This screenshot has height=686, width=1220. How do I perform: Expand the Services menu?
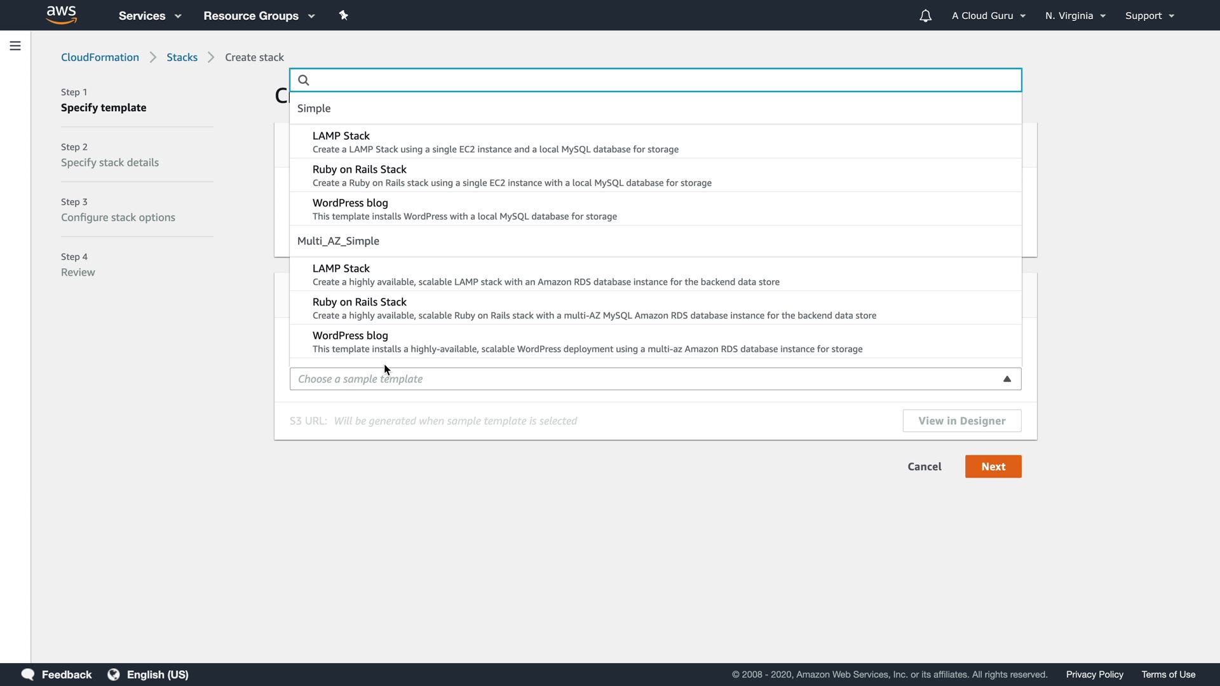(150, 16)
